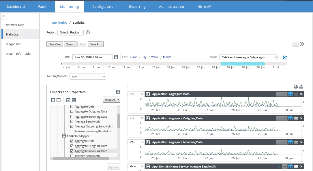Open the Routing Domain dropdown

[88, 77]
